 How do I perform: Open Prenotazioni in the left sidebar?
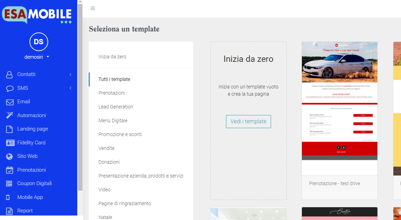(x=32, y=170)
